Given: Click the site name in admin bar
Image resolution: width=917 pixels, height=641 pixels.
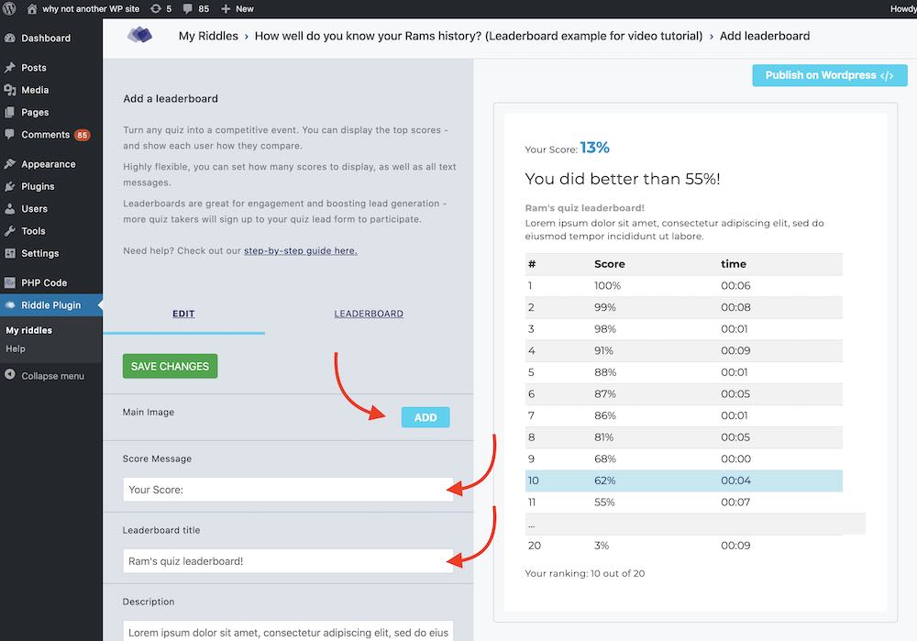Looking at the screenshot, I should point(91,9).
